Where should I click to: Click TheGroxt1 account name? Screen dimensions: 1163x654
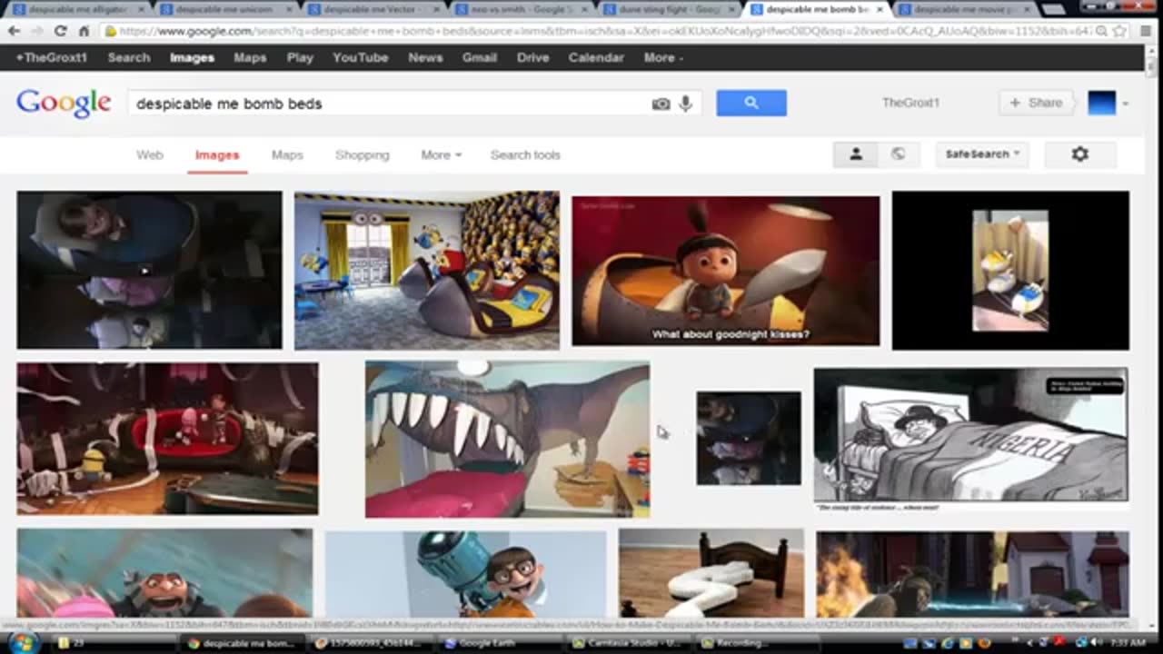[910, 103]
